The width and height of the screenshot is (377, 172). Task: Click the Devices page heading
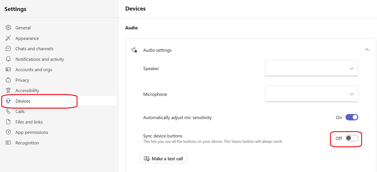point(135,9)
